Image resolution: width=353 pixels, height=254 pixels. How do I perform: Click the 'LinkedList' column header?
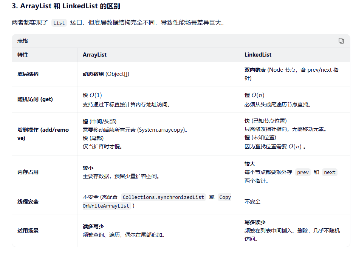[x=258, y=55]
